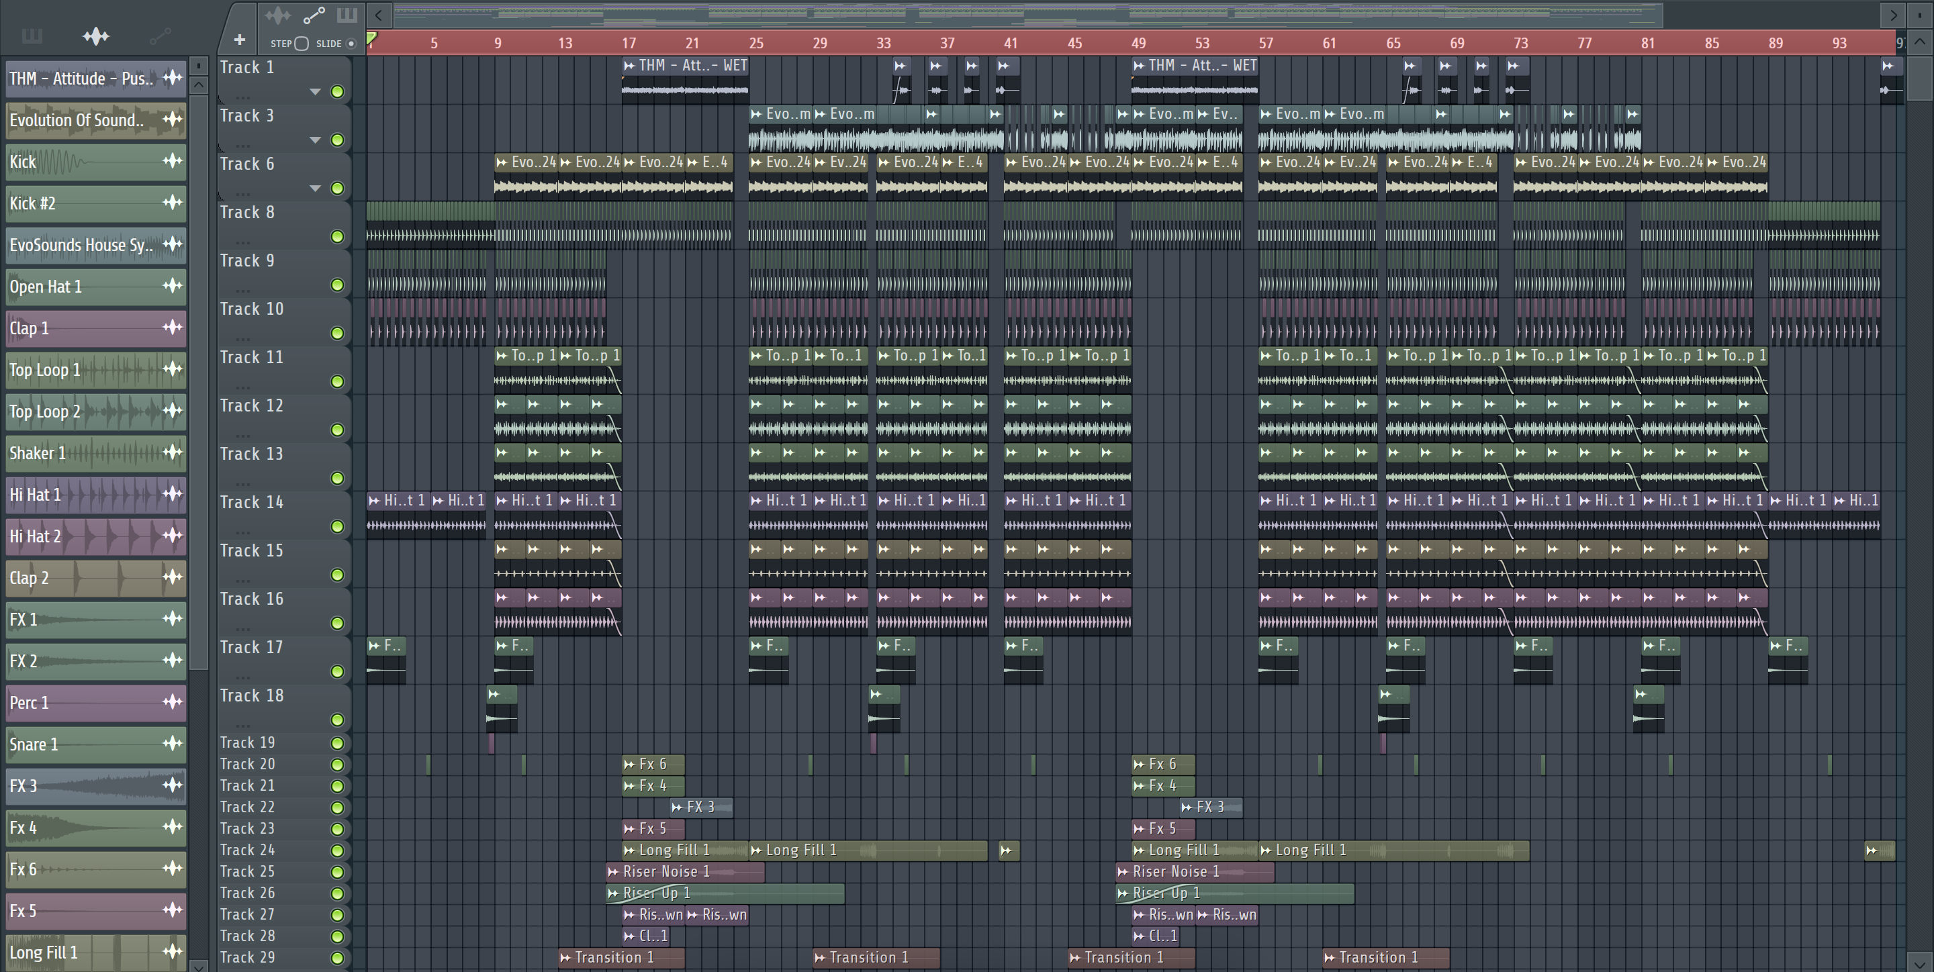Open clip menu of first Transition 1 clip
The image size is (1934, 972).
565,958
